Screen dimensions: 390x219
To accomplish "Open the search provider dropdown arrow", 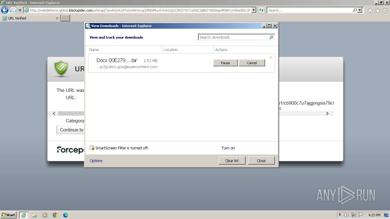I will point(360,10).
